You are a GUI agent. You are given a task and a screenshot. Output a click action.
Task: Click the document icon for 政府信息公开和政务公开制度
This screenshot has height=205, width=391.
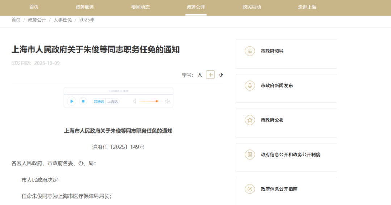(249, 154)
